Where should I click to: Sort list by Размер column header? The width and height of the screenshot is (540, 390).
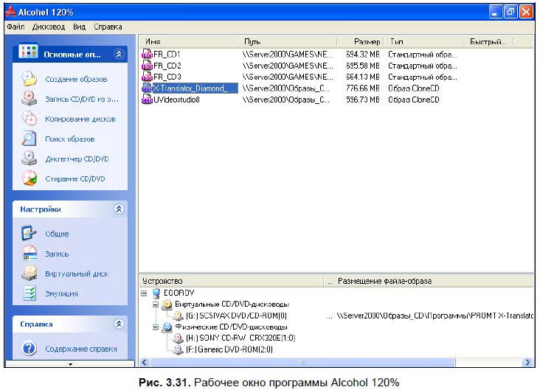click(361, 41)
